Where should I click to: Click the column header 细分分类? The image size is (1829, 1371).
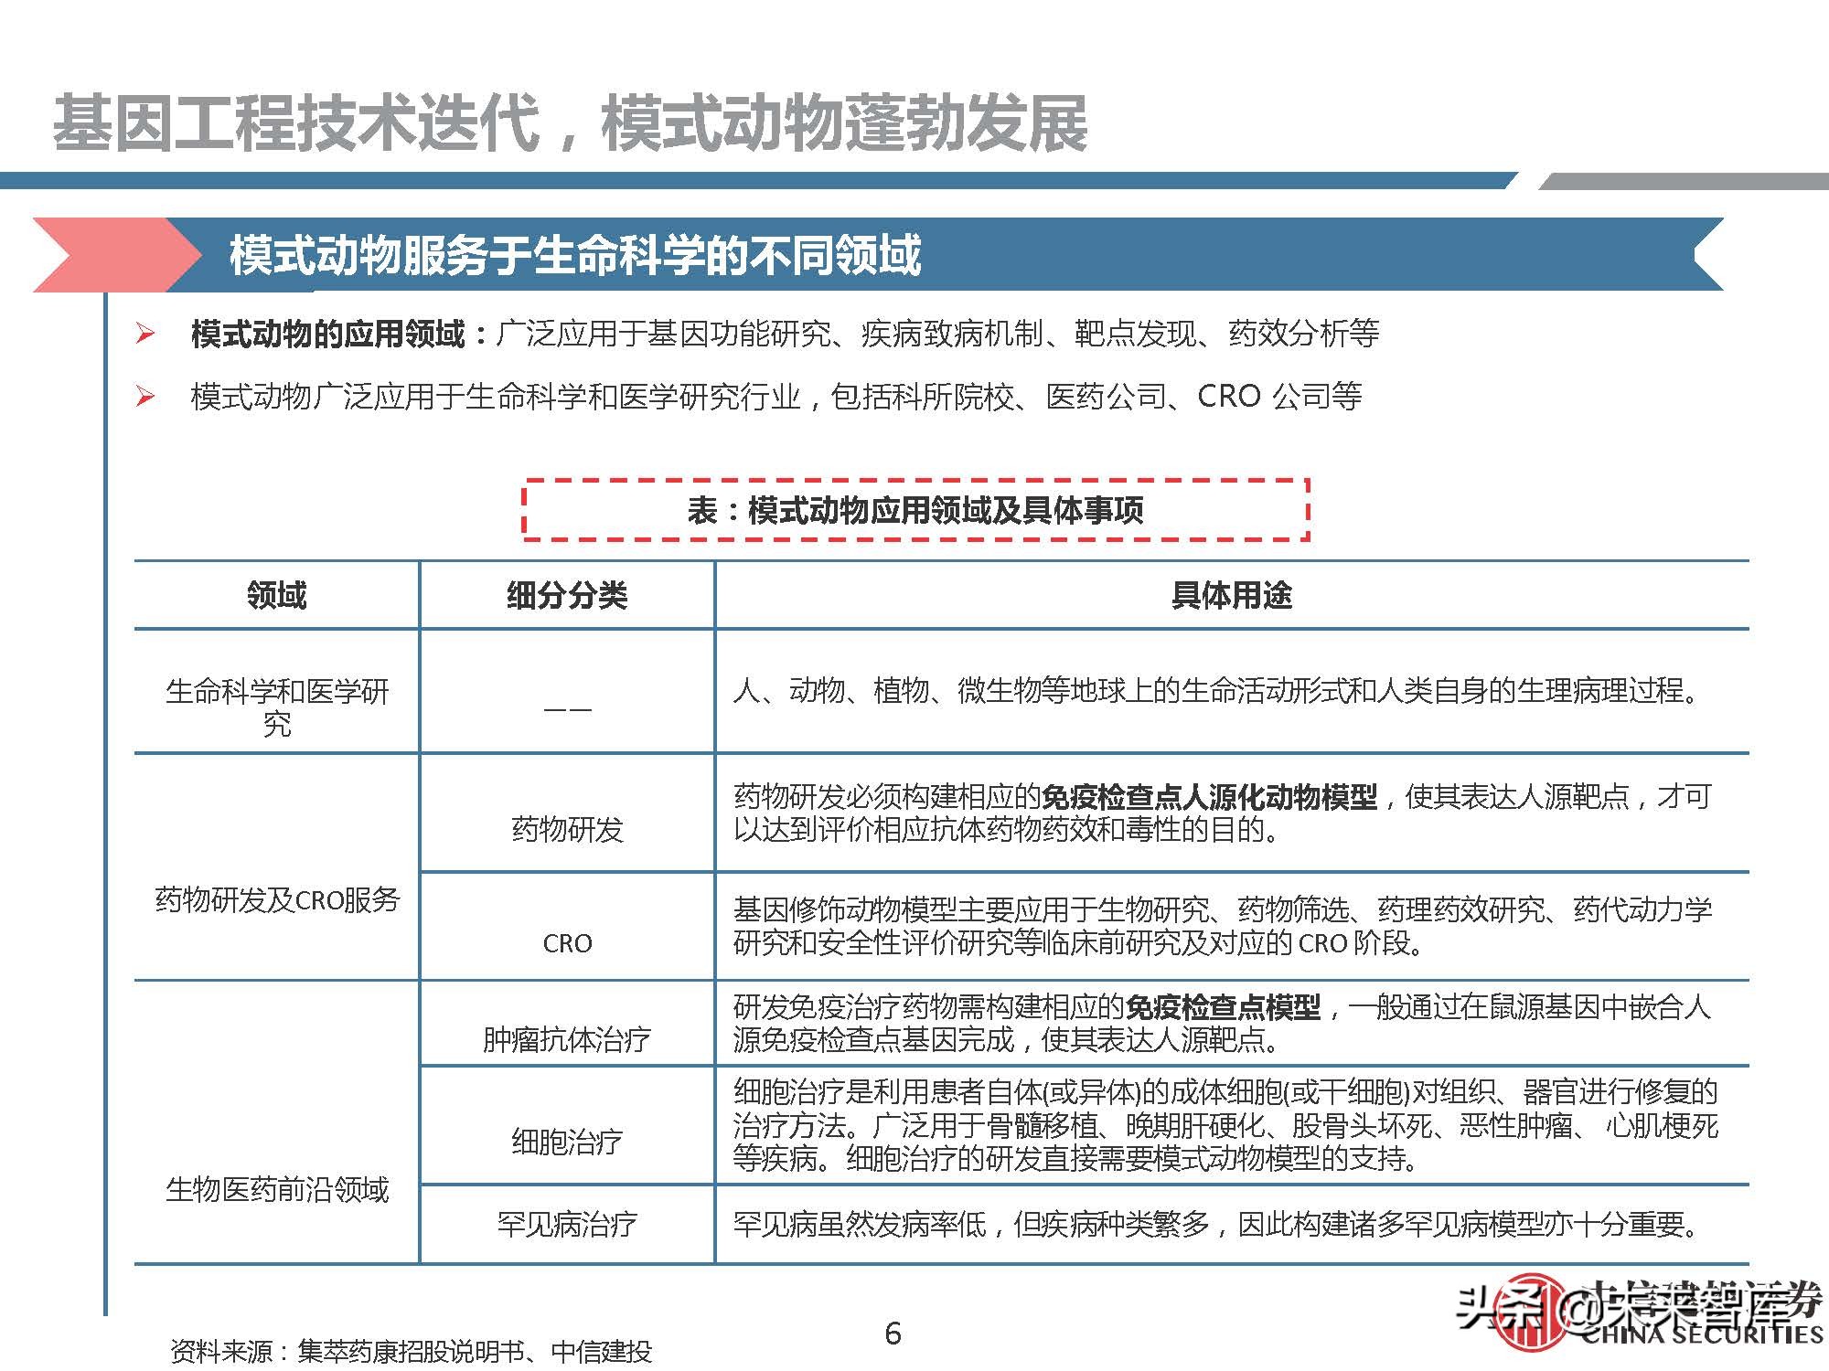pyautogui.click(x=567, y=595)
